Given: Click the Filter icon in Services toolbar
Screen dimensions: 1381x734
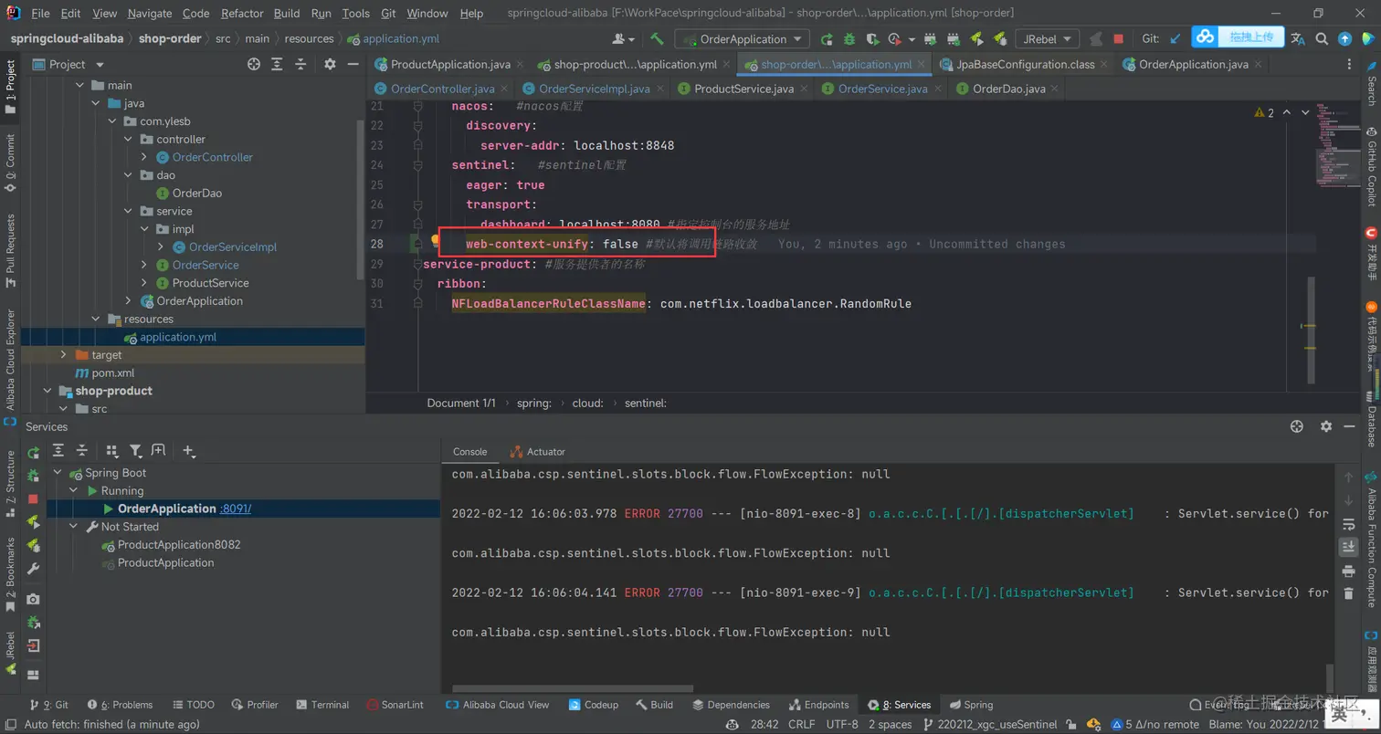Looking at the screenshot, I should 135,450.
